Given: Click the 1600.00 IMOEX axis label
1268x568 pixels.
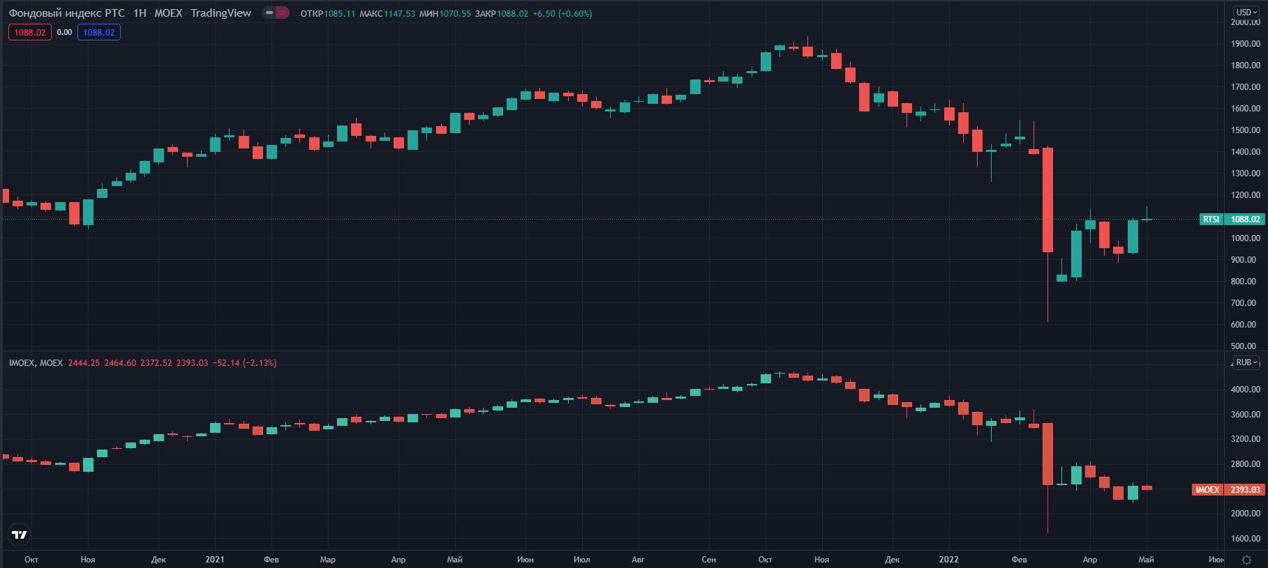Looking at the screenshot, I should click(x=1246, y=539).
